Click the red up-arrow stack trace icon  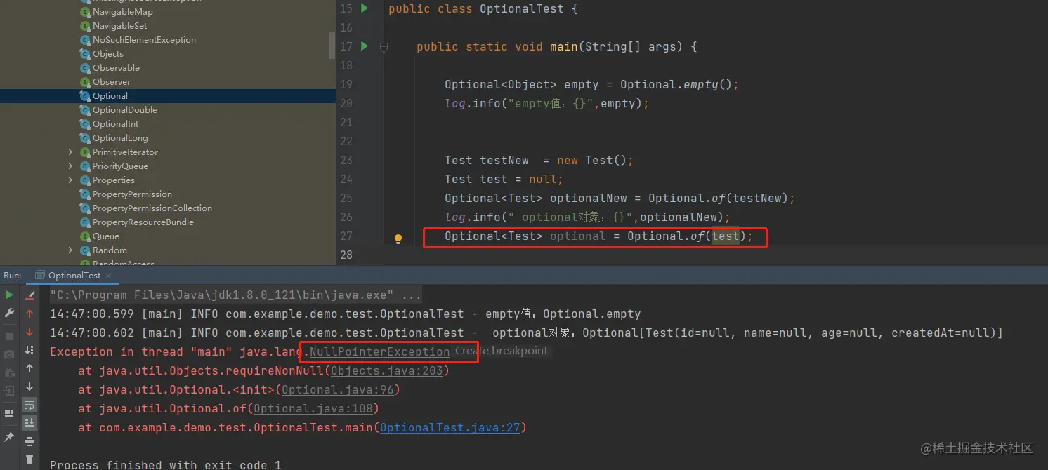pyautogui.click(x=30, y=314)
